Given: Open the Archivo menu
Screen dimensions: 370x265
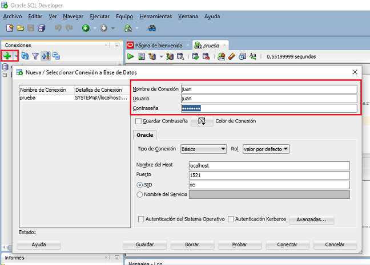Looking at the screenshot, I should click(x=13, y=17).
